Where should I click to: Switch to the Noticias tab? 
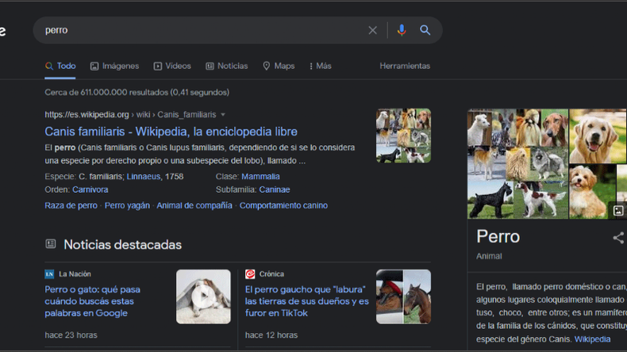click(227, 66)
